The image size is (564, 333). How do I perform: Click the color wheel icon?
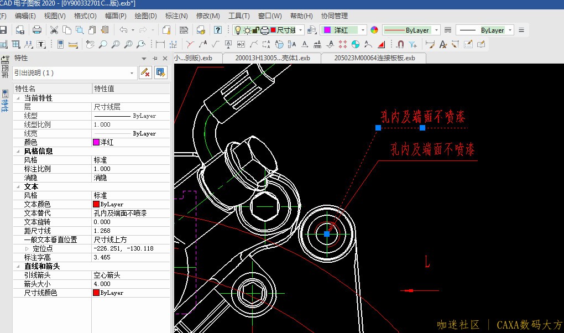tap(374, 30)
